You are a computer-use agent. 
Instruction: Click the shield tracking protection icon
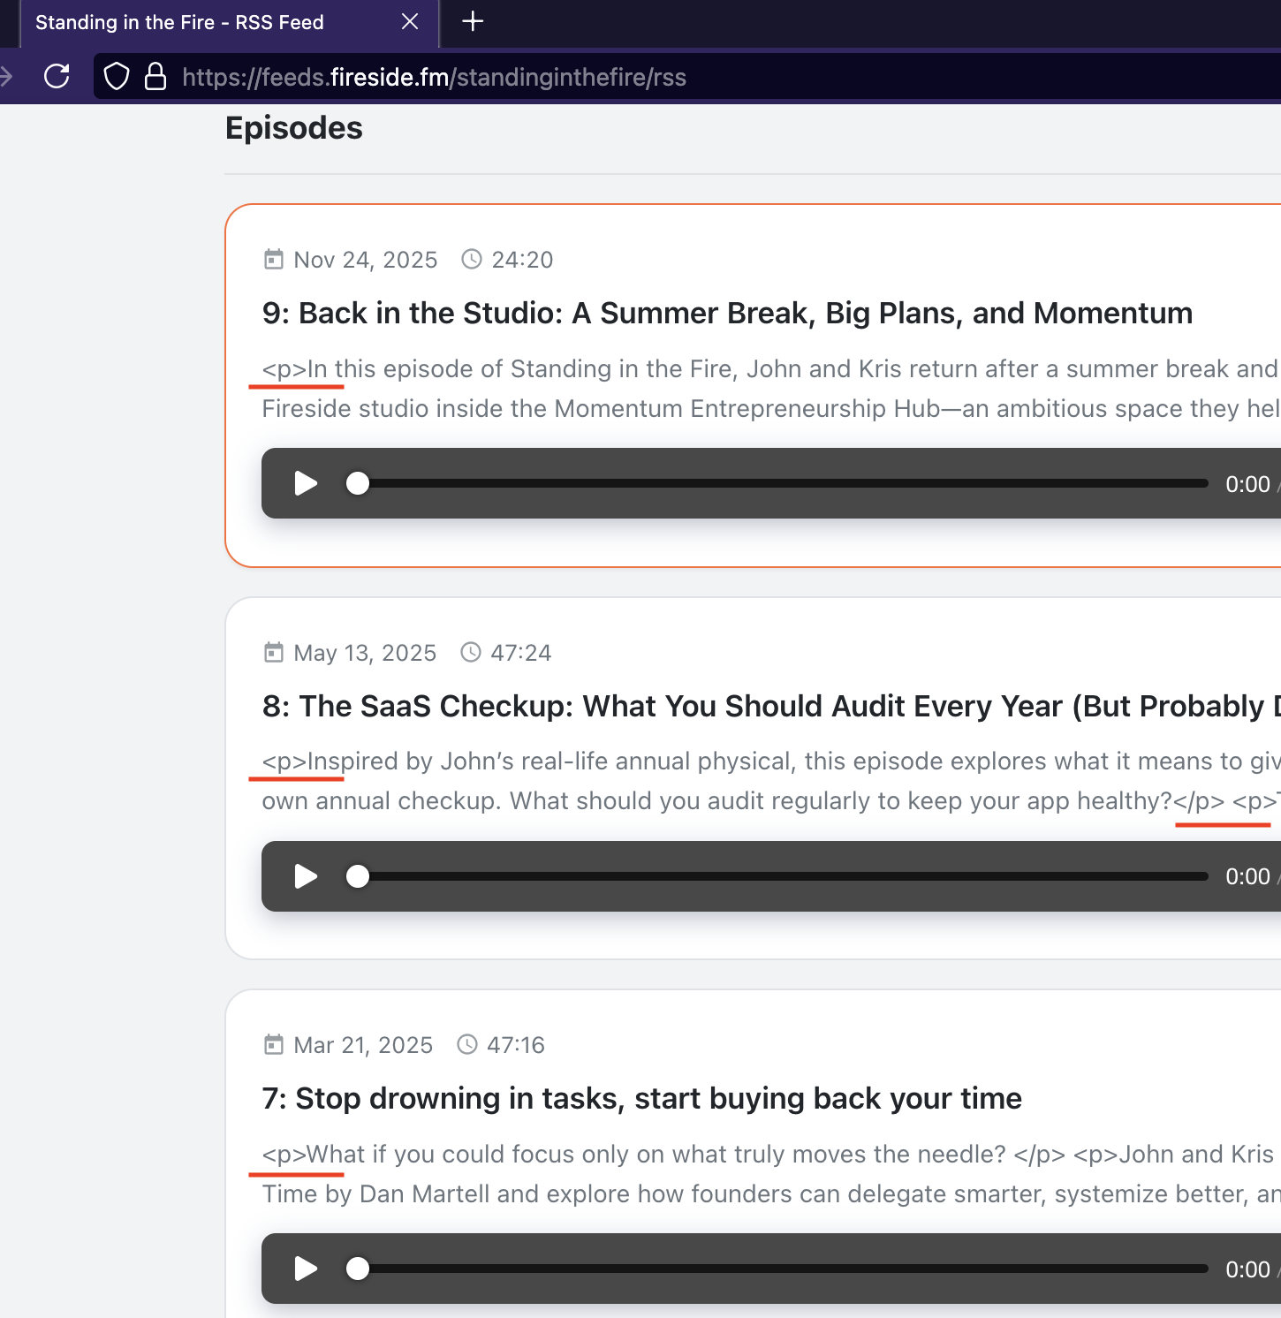[x=117, y=77]
